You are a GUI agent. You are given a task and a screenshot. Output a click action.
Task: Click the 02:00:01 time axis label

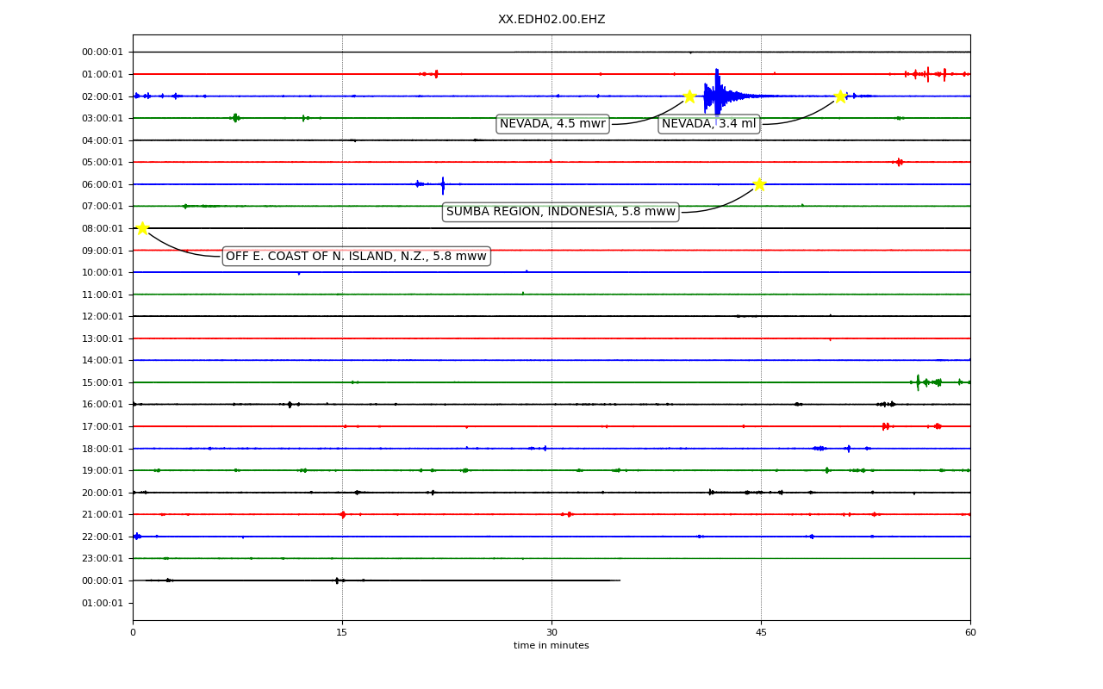pyautogui.click(x=103, y=96)
